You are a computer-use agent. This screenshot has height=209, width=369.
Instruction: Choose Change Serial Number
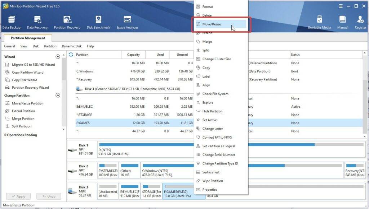pos(221,155)
